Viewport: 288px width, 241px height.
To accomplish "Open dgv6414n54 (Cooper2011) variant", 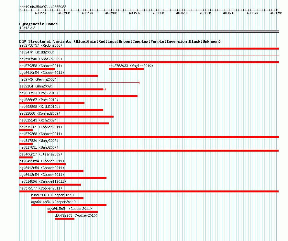I will [53, 202].
